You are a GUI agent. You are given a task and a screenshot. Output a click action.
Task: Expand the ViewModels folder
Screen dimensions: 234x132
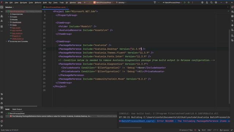[x=8, y=22]
